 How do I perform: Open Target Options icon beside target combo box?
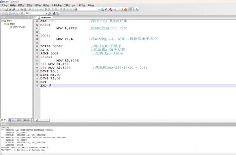[x=50, y=13]
